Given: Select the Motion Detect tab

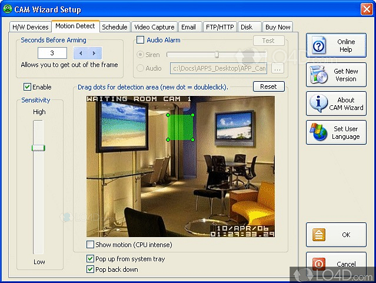Looking at the screenshot, I should [x=75, y=26].
